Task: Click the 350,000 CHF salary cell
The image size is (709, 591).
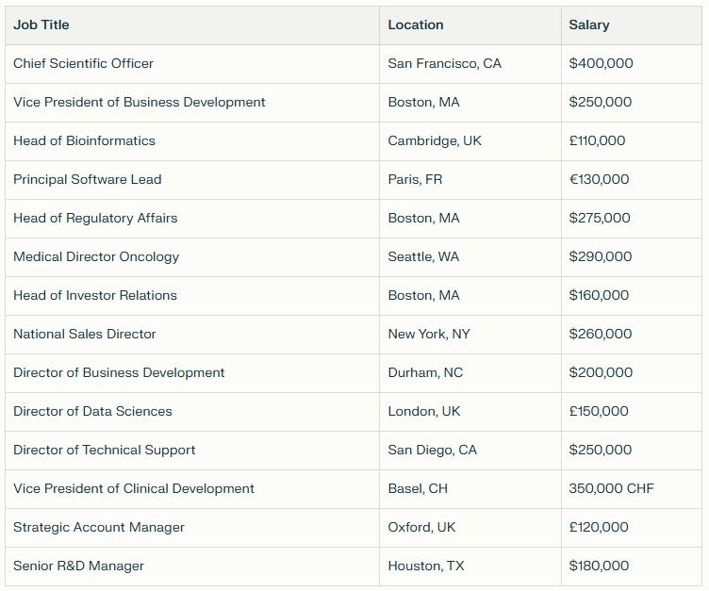Action: pos(611,488)
